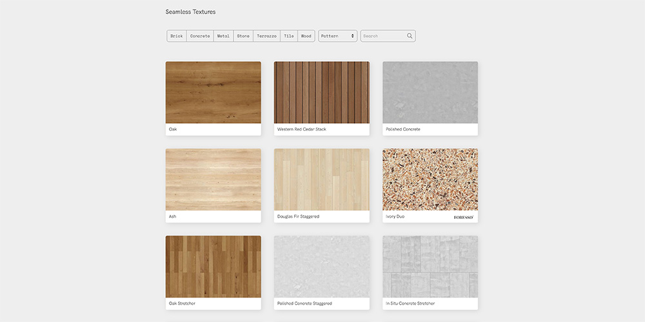Screen dimensions: 645x322
Task: Filter textures by Wood
Action: click(x=306, y=35)
